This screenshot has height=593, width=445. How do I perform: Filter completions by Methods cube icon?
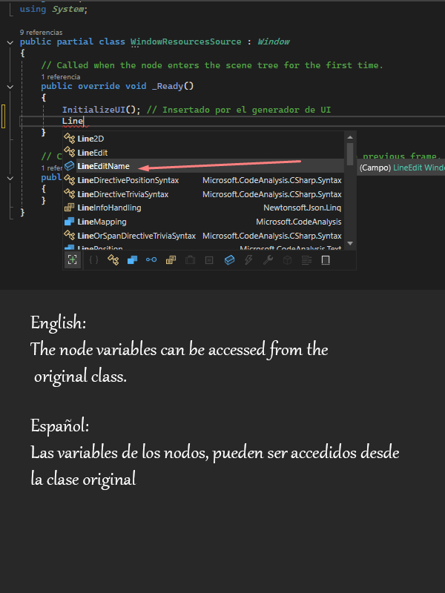(287, 260)
